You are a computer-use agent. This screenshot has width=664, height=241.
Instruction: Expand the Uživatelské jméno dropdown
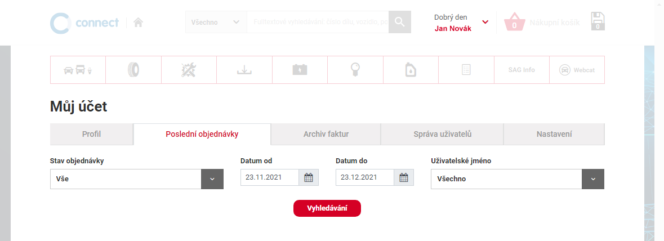[x=592, y=179]
